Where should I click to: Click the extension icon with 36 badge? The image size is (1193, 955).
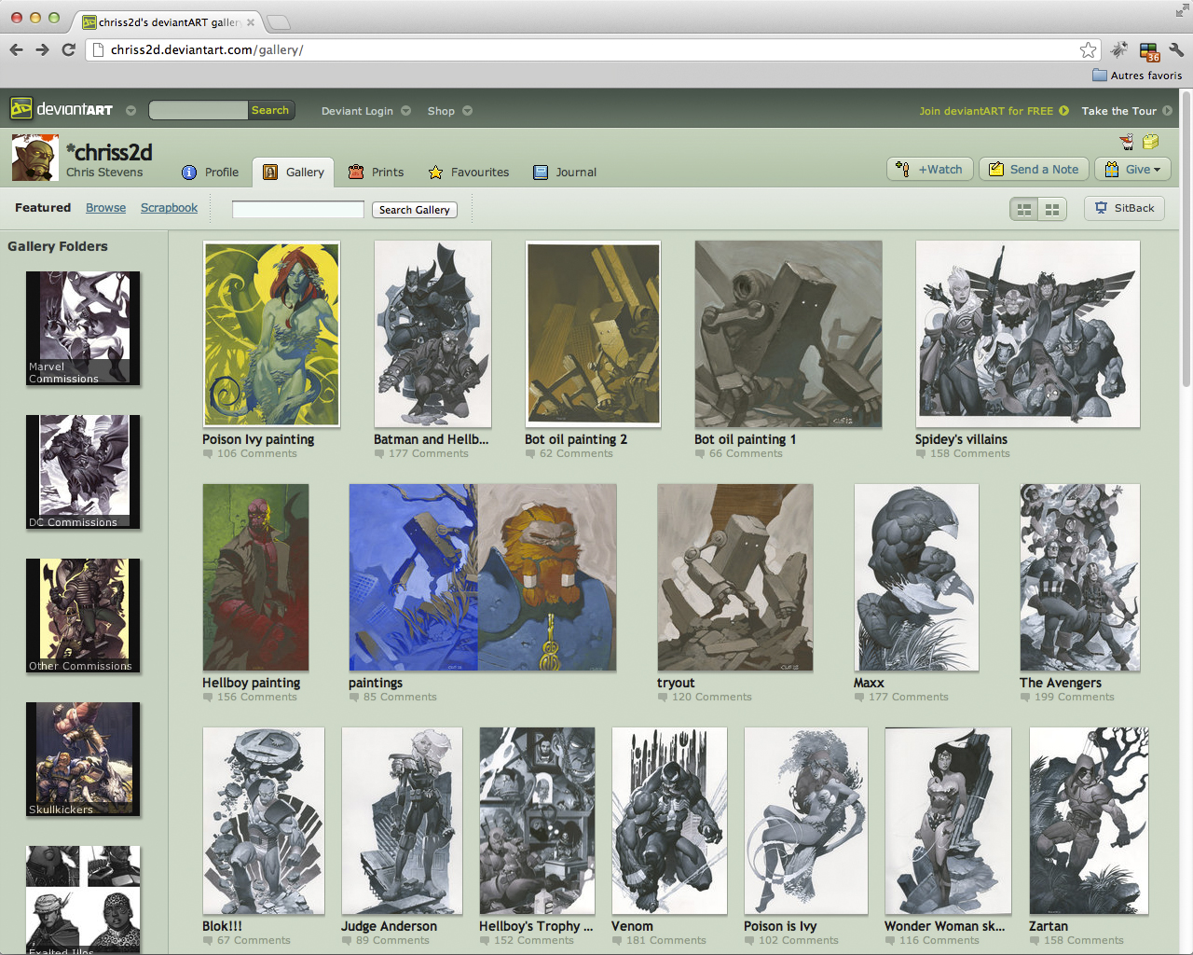click(x=1149, y=51)
